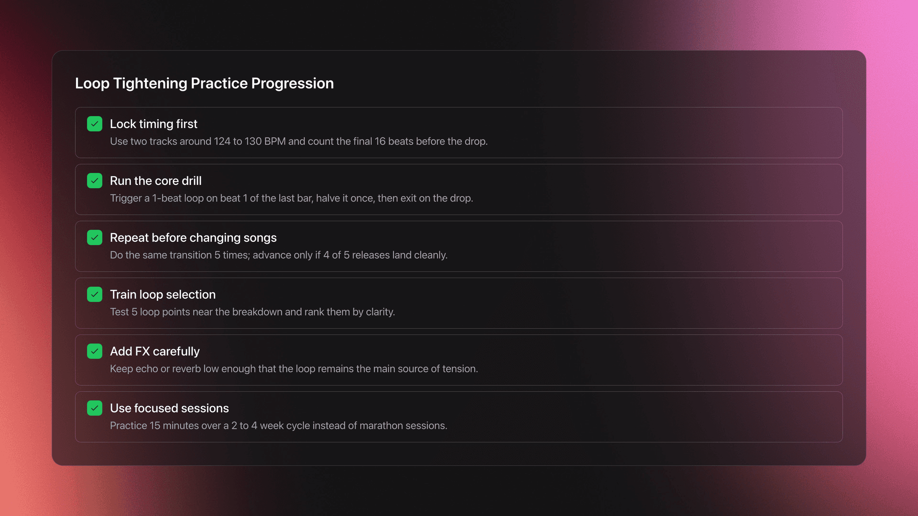Click blank space in 'Train loop selection' row
918x516 pixels.
pyautogui.click(x=622, y=303)
